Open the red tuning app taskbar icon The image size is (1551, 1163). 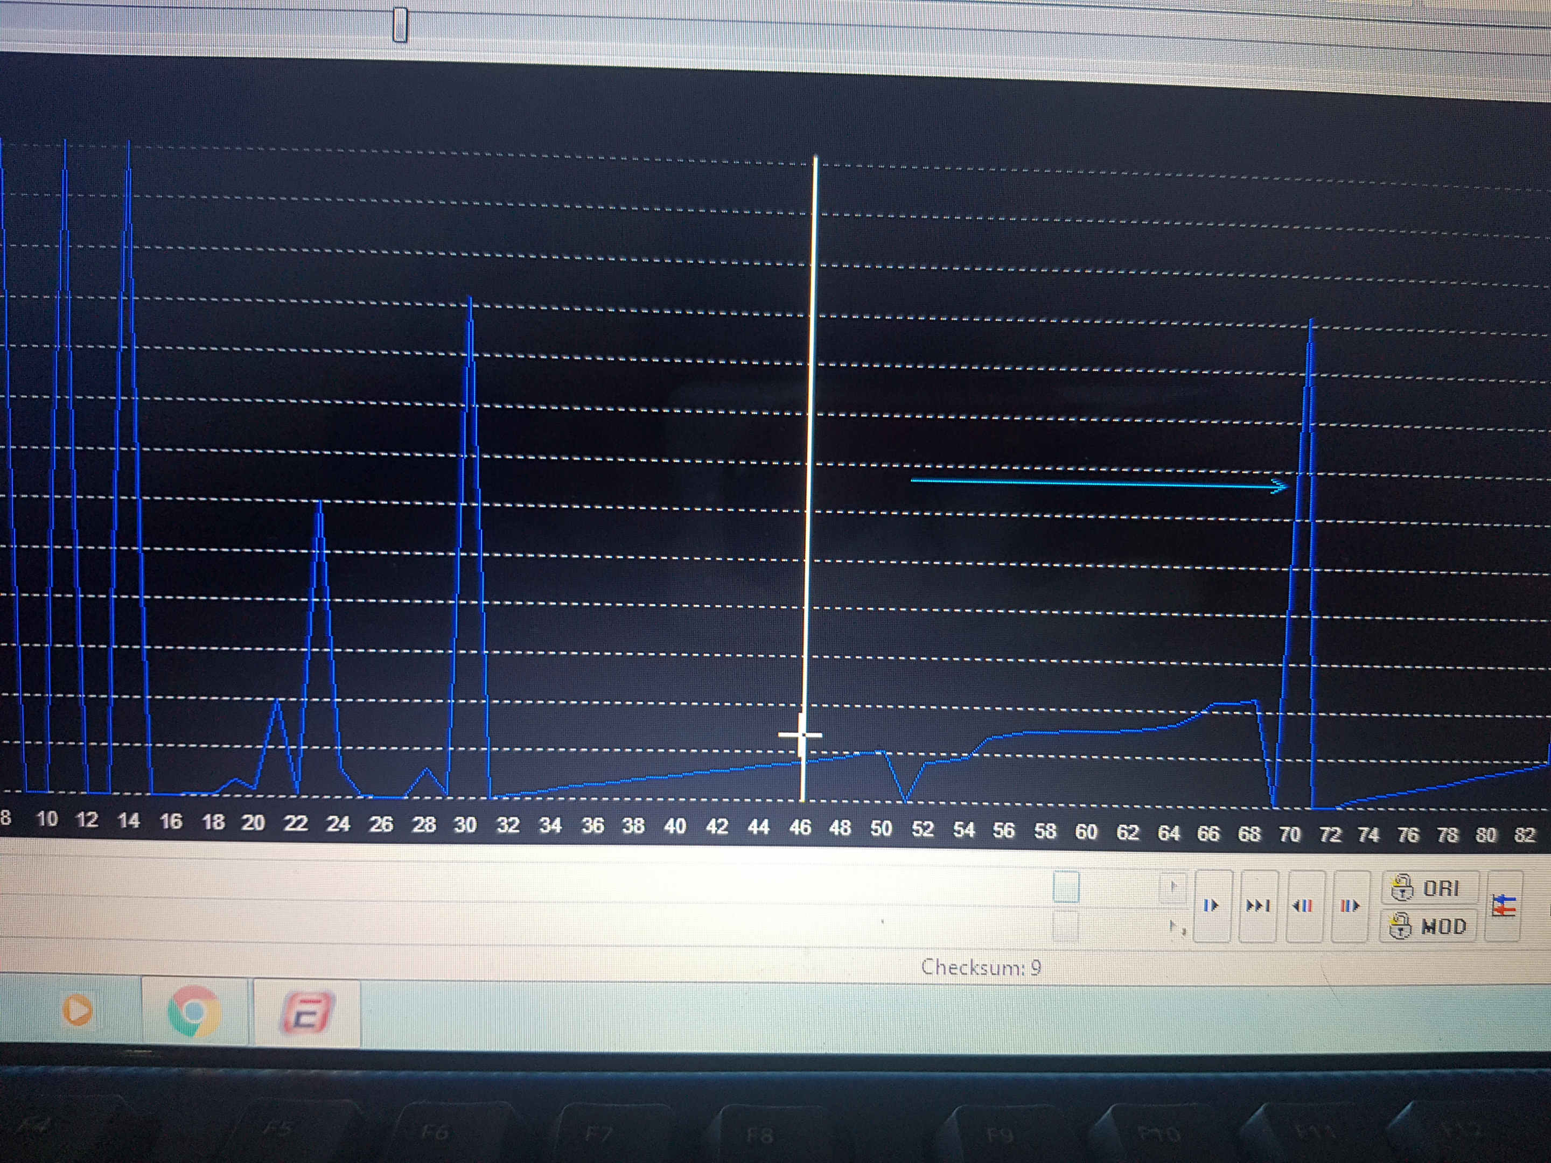(307, 1013)
